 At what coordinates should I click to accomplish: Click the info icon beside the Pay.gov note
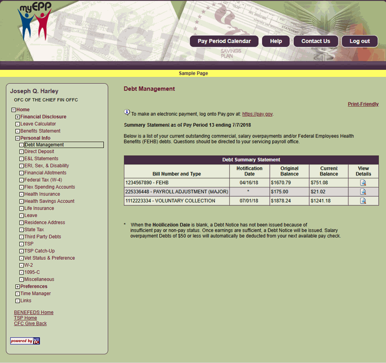[126, 114]
